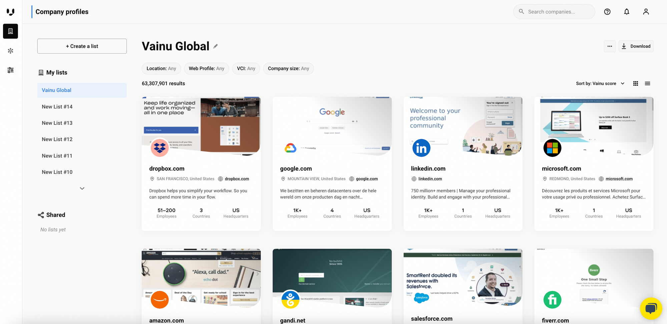Screen dimensions: 667x324
Task: Switch to the Vainu Global list
Action: click(56, 90)
